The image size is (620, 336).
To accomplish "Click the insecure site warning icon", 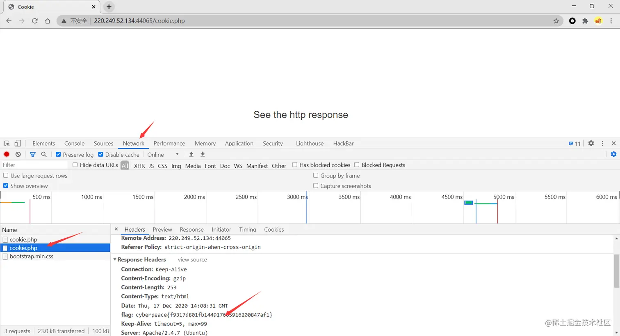I will tap(64, 21).
